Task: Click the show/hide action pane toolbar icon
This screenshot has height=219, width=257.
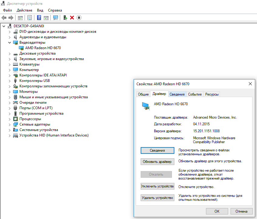Action: click(x=46, y=18)
